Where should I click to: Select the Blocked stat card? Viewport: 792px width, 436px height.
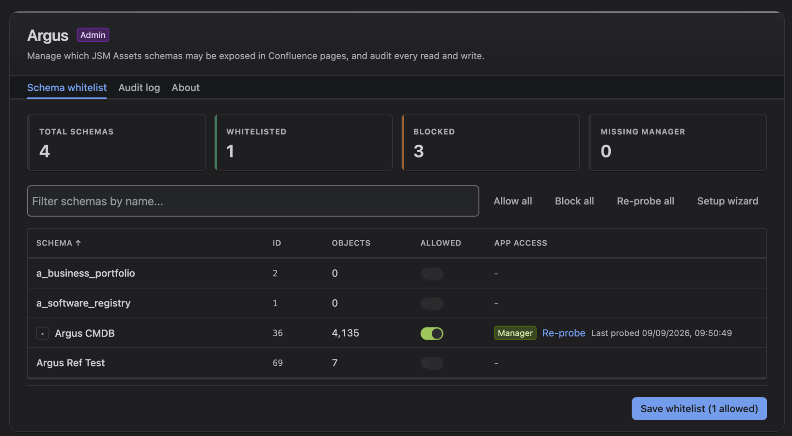tap(491, 142)
